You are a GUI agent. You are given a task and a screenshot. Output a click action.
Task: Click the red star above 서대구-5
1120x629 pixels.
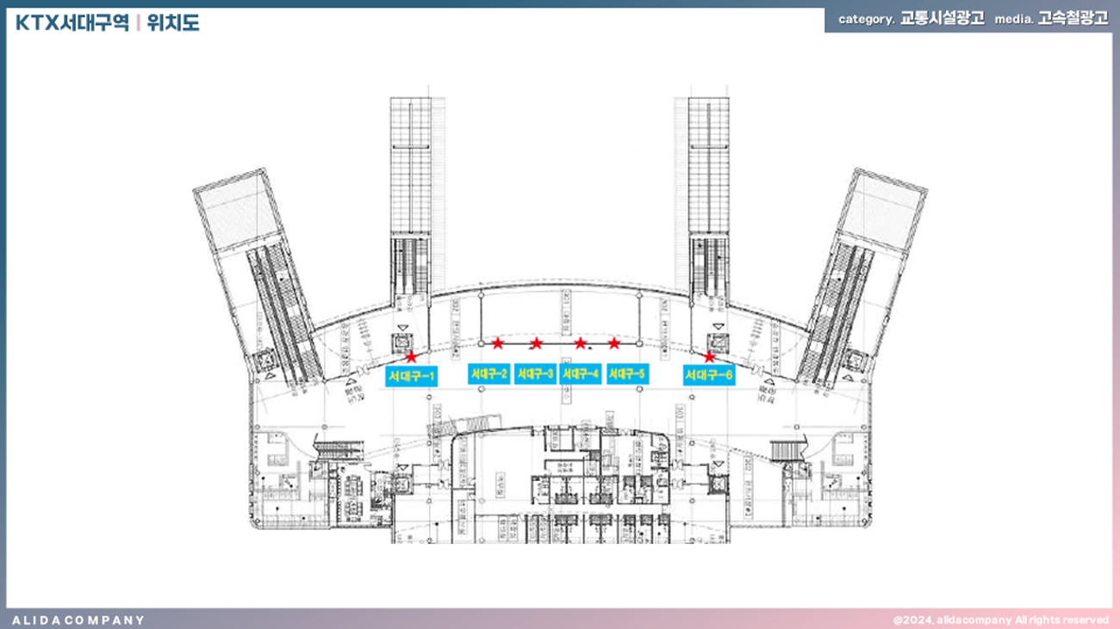pos(613,343)
